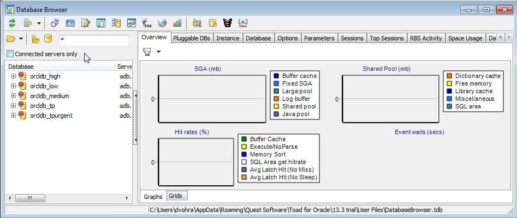
Task: Switch to the Database tab
Action: 259,38
